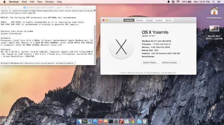
Task: Click the Processor 1.3 GHz Intel Core i5 line
Action: tap(156, 44)
